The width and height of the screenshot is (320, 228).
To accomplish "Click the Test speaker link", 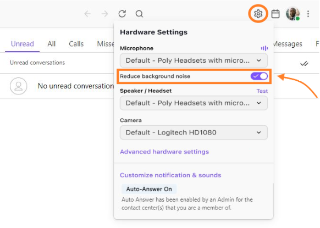I will pyautogui.click(x=262, y=91).
